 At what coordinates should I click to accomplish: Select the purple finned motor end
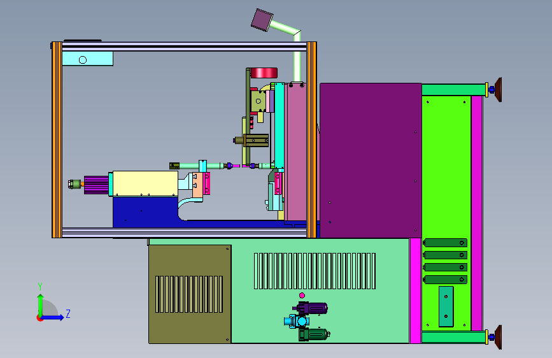(x=96, y=185)
